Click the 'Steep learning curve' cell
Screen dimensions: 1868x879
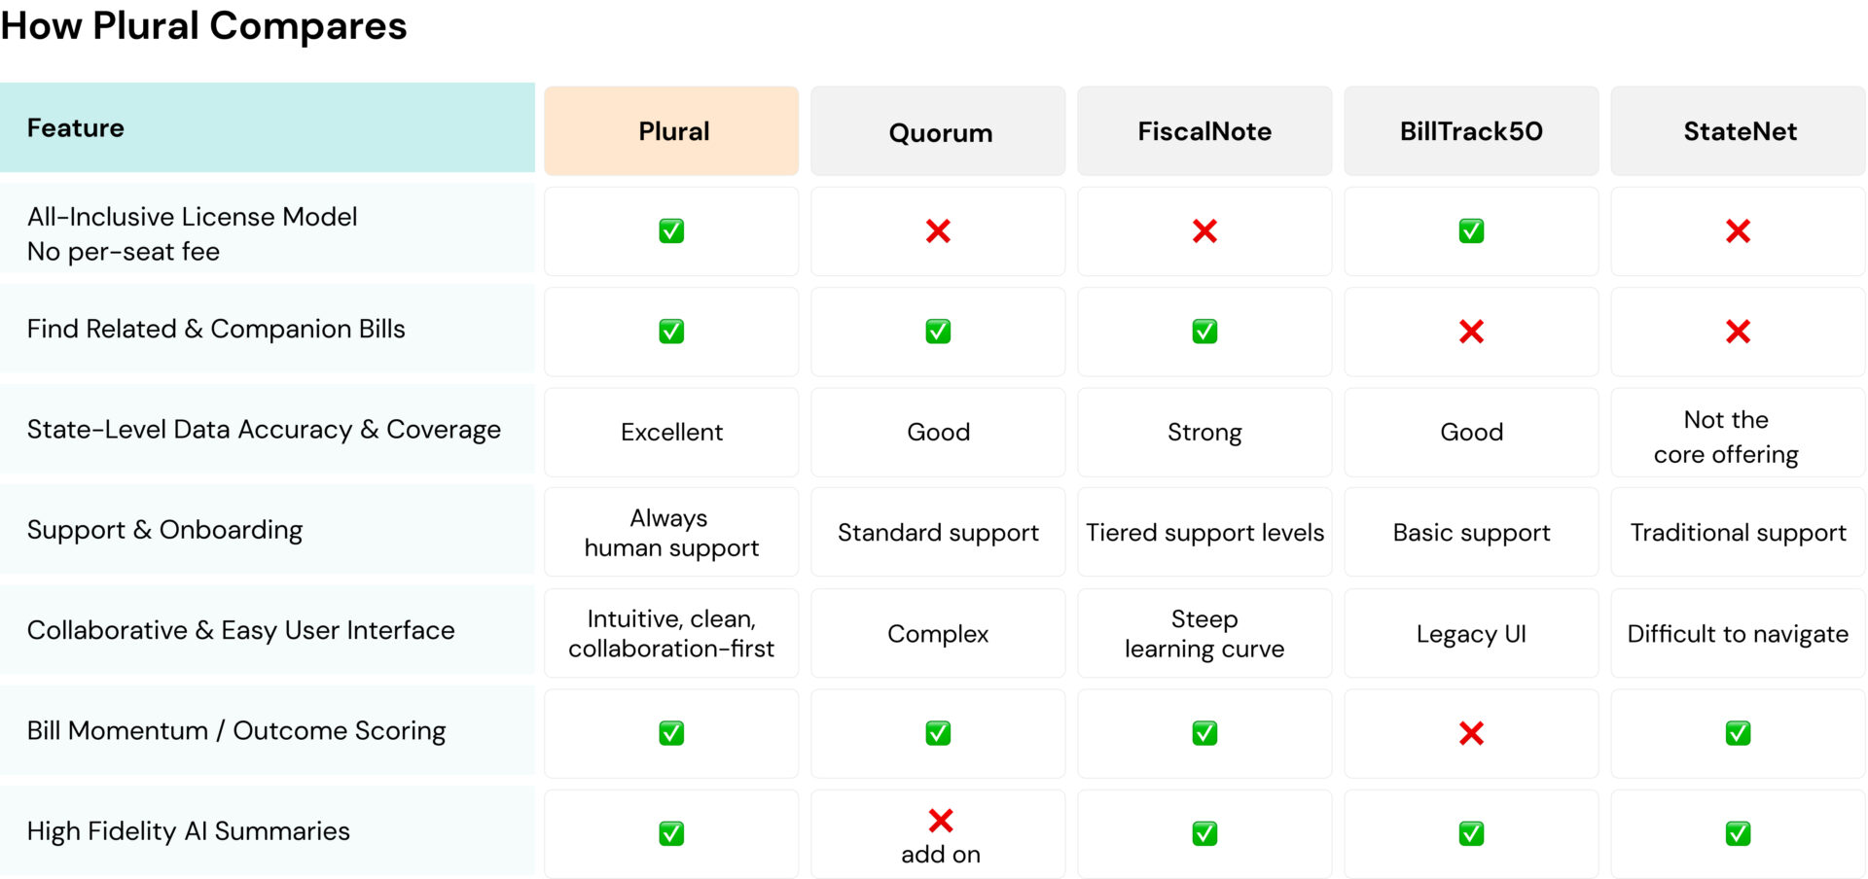point(1204,633)
